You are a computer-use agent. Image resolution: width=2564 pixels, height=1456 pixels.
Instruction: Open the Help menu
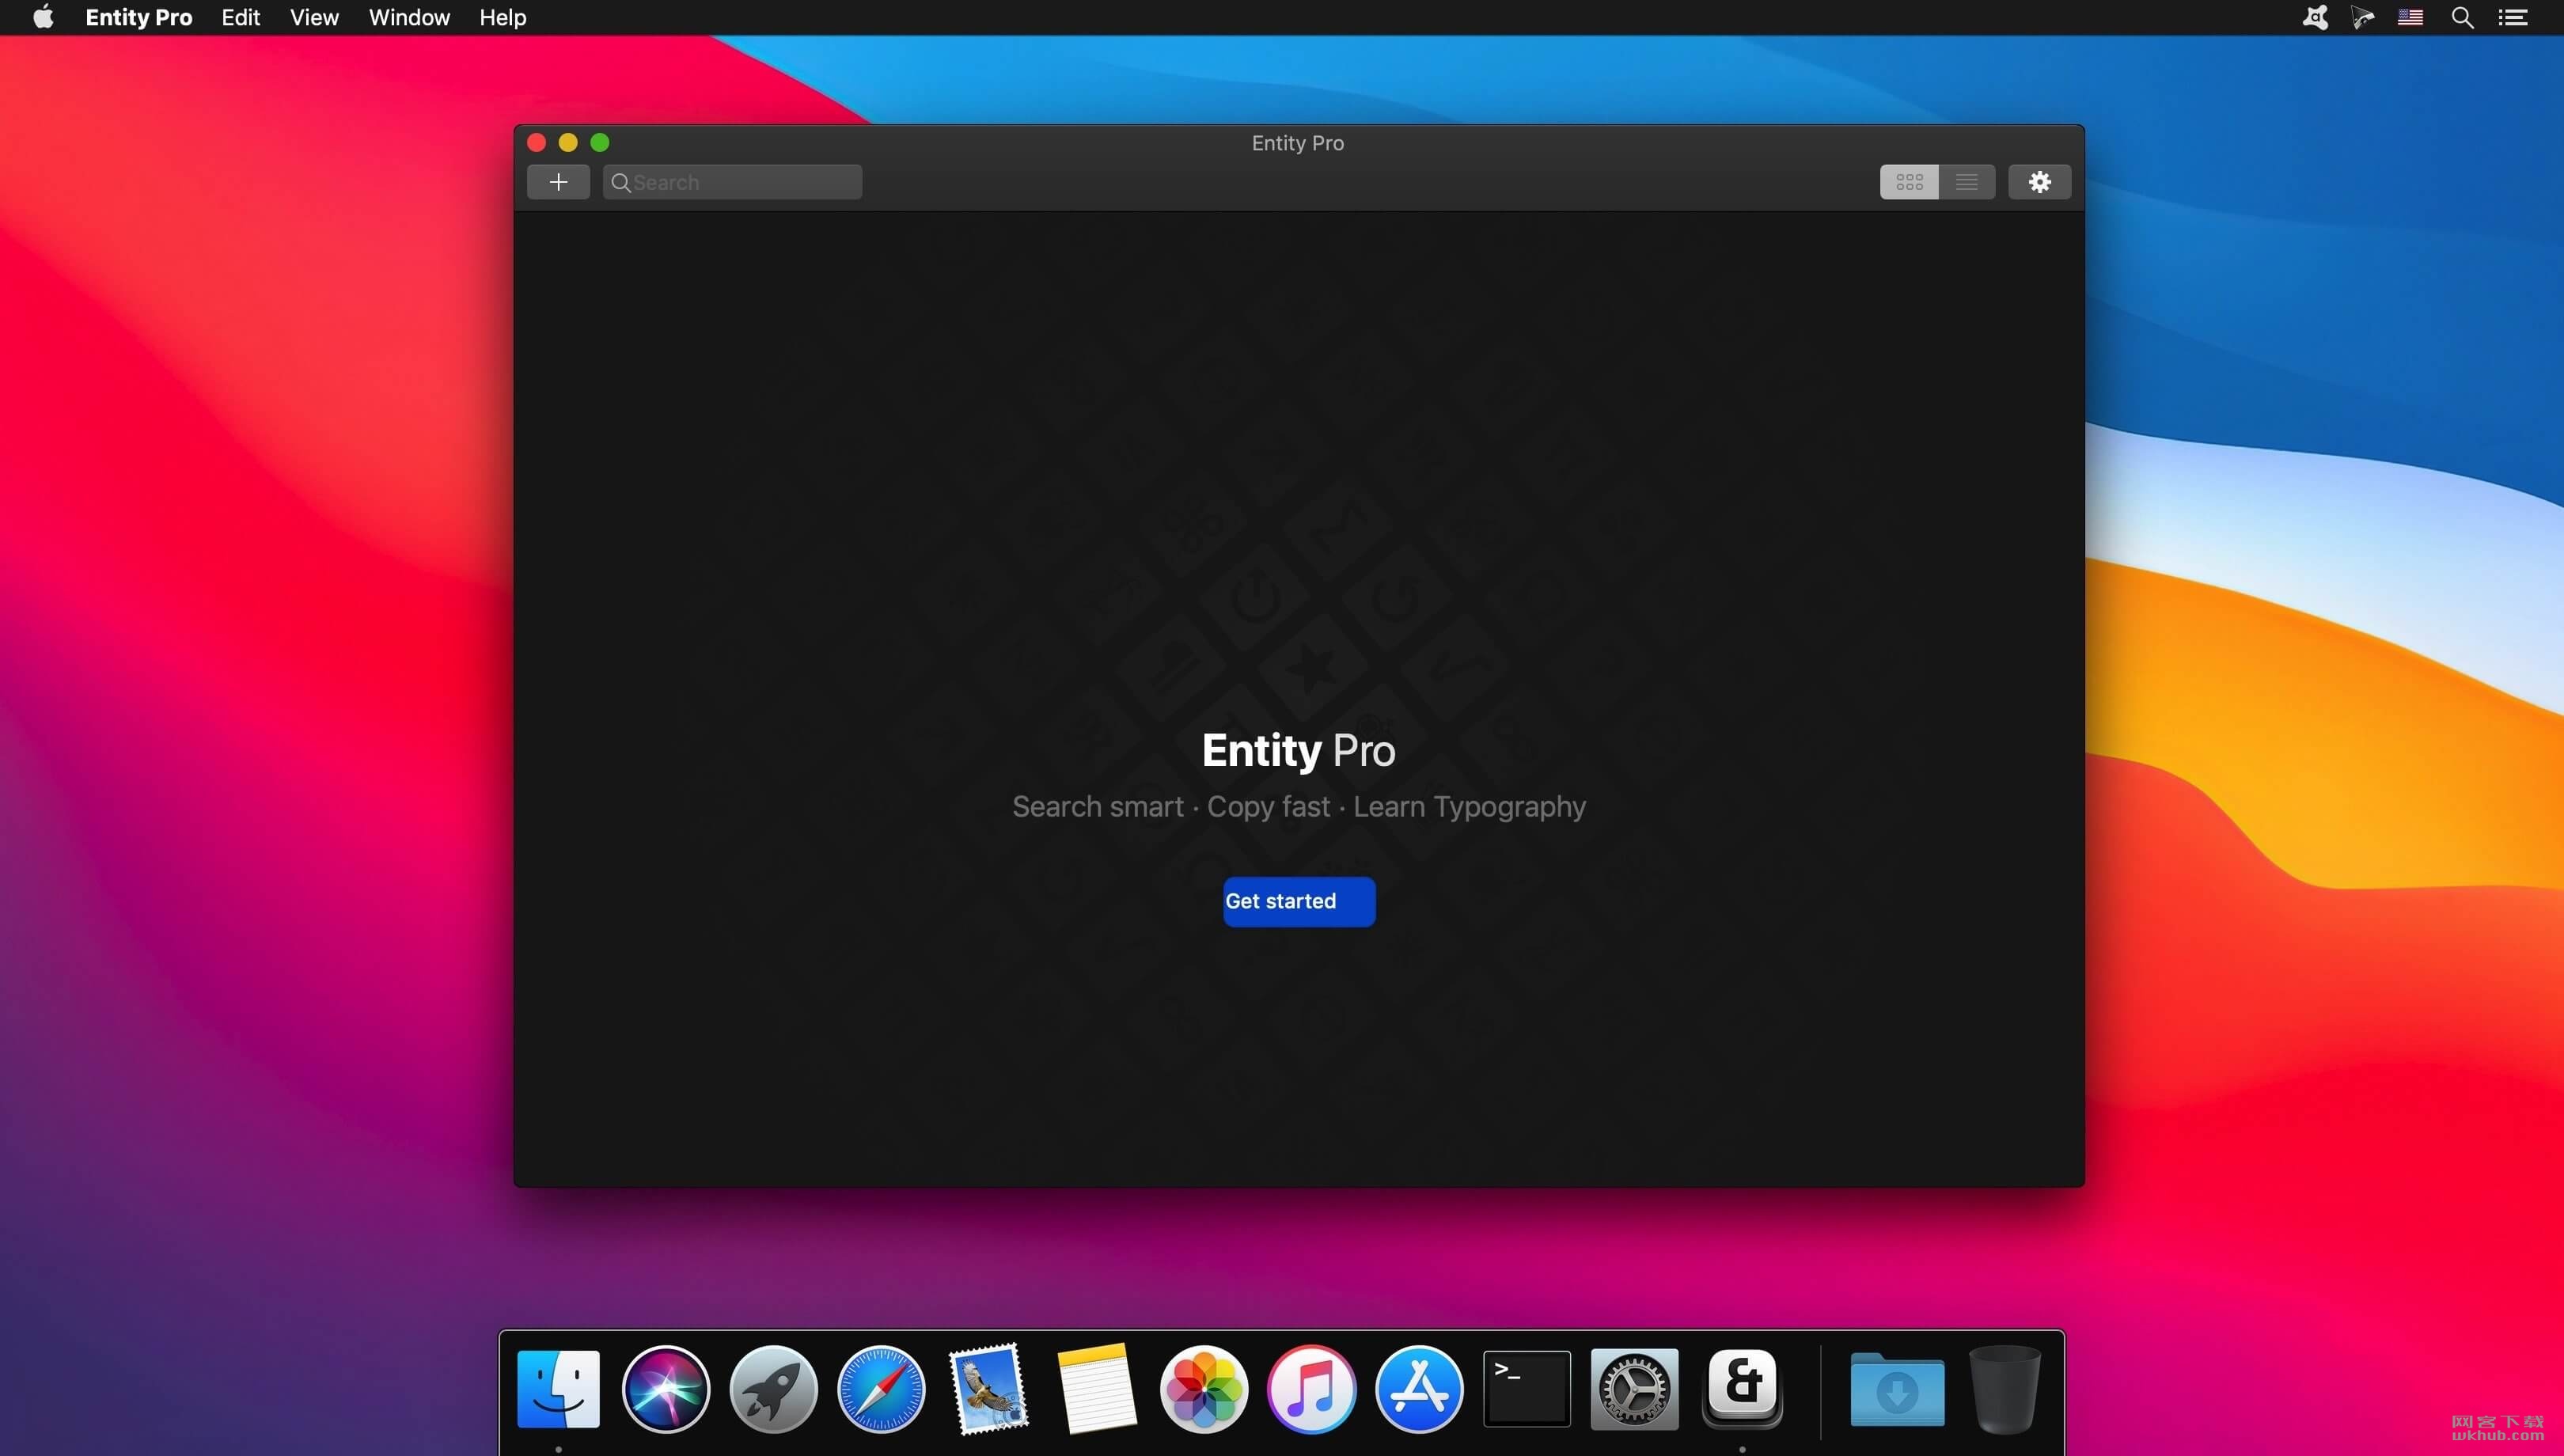pos(503,17)
